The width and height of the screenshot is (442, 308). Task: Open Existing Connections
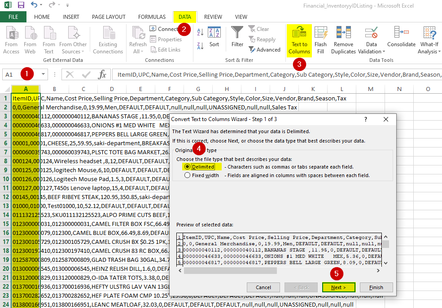coord(108,39)
